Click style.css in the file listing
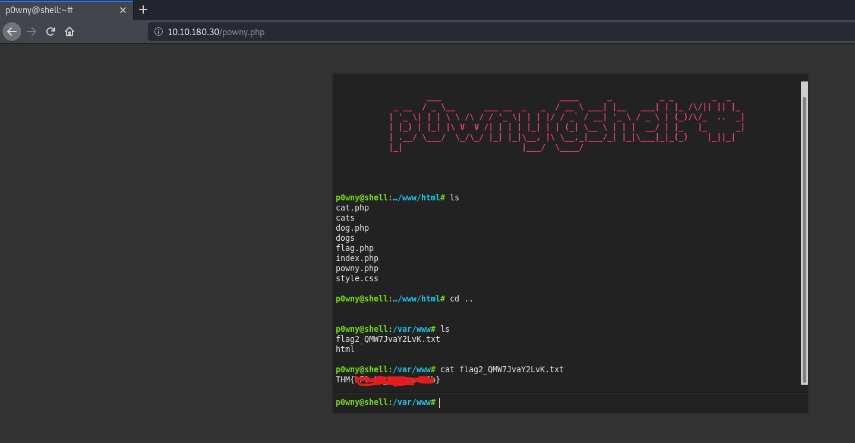 click(x=357, y=278)
